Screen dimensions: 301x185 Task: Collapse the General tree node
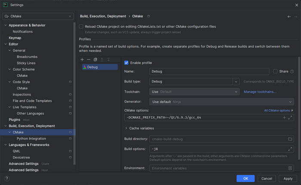pyautogui.click(x=9, y=50)
